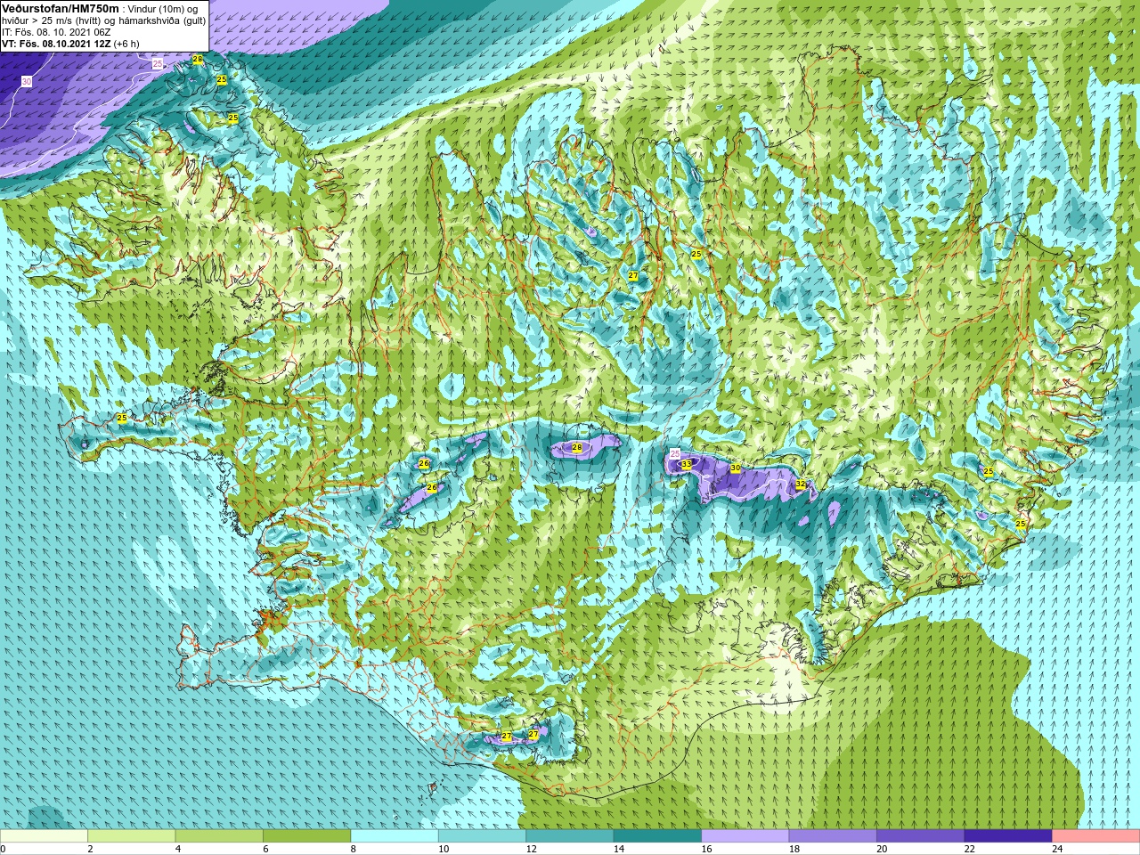Click the legend scale value 24
This screenshot has height=855, width=1140.
[1056, 849]
